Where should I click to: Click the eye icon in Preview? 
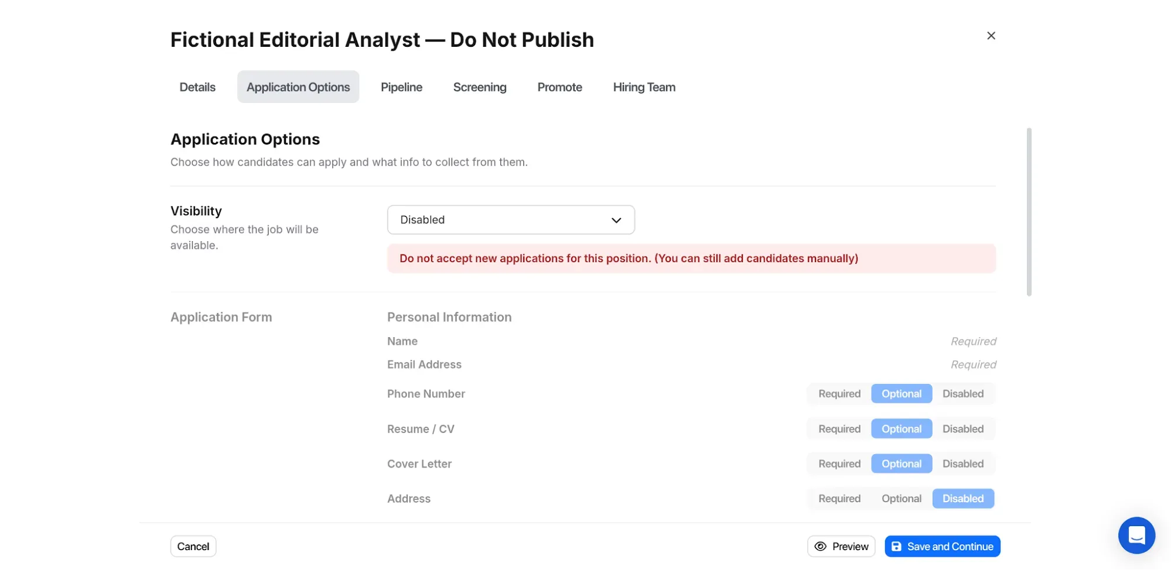coord(820,546)
